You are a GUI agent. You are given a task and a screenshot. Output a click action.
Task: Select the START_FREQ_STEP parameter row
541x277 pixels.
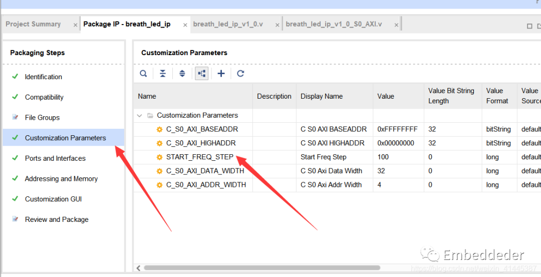click(199, 157)
